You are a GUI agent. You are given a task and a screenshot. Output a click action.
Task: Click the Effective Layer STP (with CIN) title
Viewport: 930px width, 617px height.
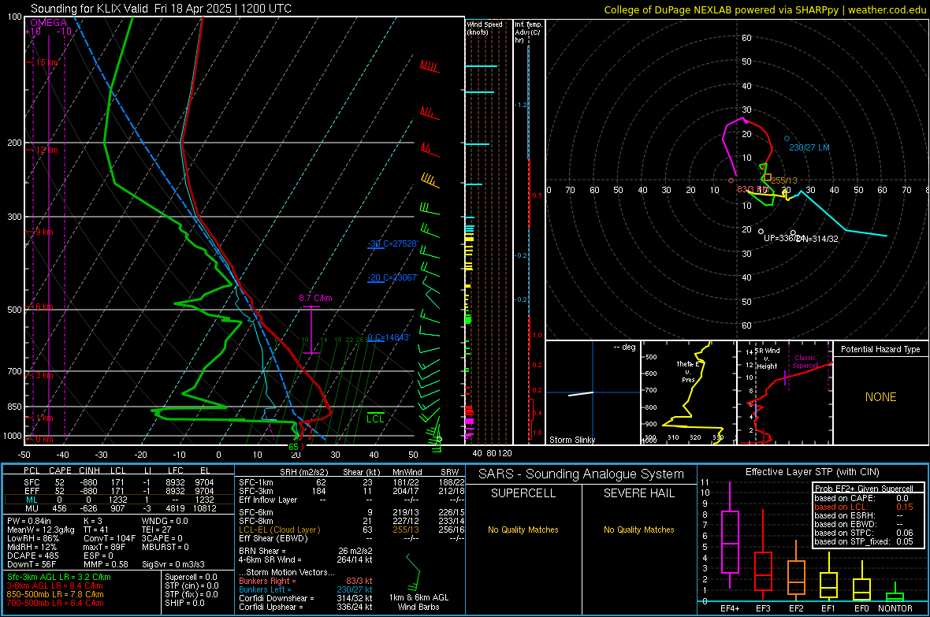(813, 472)
